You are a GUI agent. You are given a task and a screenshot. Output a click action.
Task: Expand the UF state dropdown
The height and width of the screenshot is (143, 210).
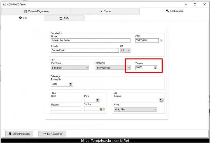click(125, 50)
